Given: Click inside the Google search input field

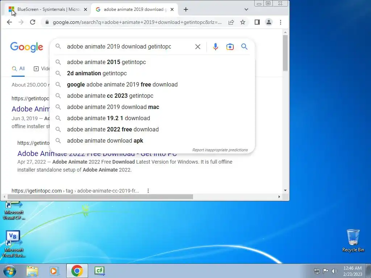Looking at the screenshot, I should (128, 47).
